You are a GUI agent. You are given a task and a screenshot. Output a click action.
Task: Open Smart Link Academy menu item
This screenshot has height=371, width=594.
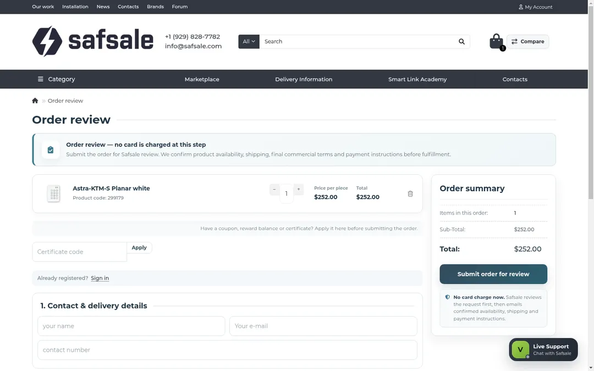pos(417,79)
